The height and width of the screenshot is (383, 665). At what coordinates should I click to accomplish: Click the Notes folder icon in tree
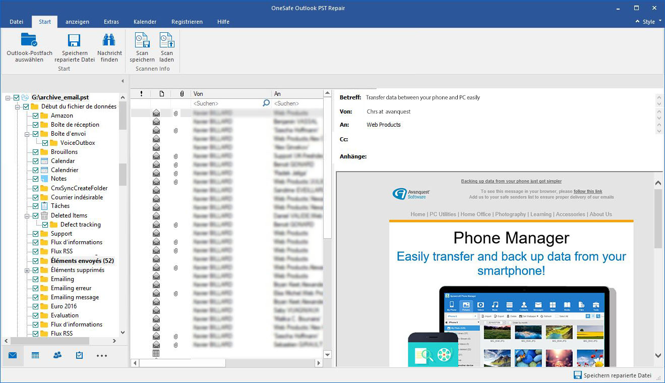pyautogui.click(x=44, y=179)
